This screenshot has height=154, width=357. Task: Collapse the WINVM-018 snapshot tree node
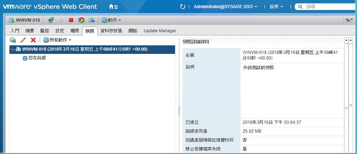13,50
